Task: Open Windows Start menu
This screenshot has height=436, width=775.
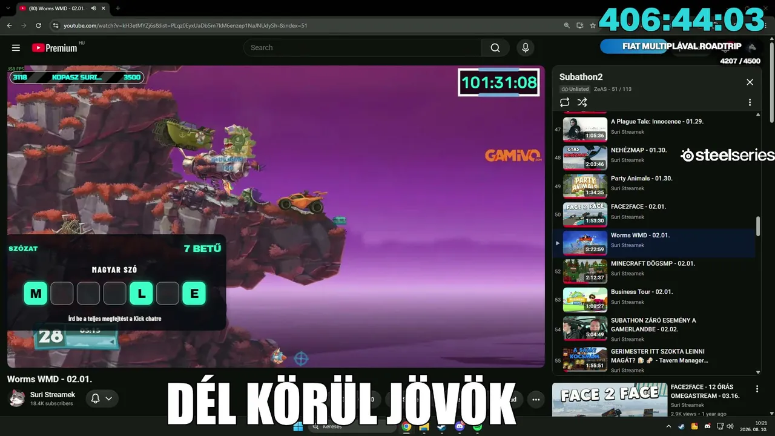Action: [298, 427]
